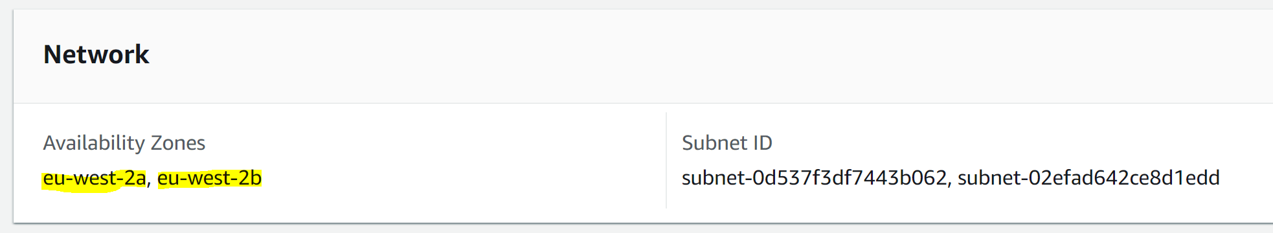Select the Subnet ID field label
Screen dimensions: 1273x233
pos(727,143)
